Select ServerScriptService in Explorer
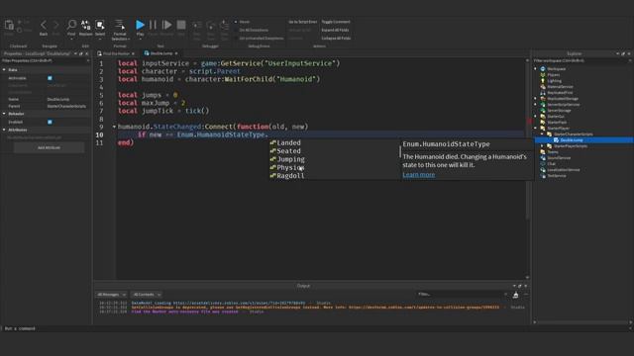Viewport: 634px width, 356px height. click(564, 105)
